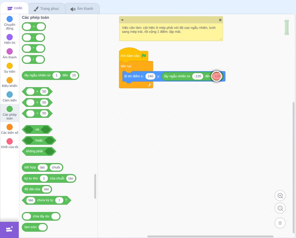Select the equals 50 block

pyautogui.click(x=37, y=113)
